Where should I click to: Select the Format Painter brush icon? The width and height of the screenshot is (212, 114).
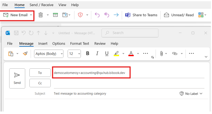pyautogui.click(x=25, y=54)
